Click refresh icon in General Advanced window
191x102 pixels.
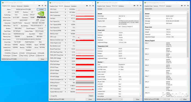pos(138,6)
